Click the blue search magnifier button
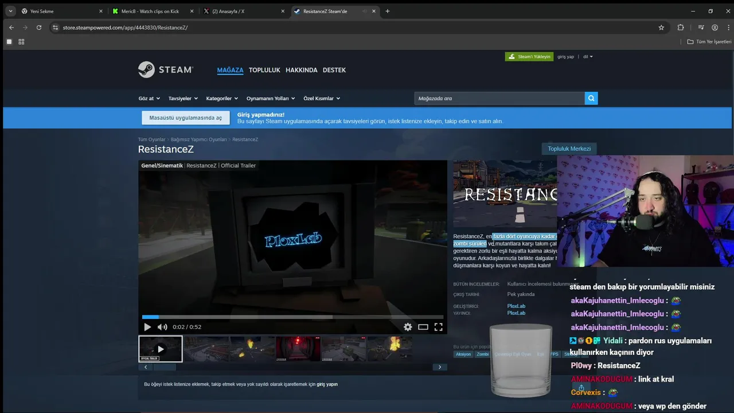This screenshot has width=734, height=413. coord(591,99)
